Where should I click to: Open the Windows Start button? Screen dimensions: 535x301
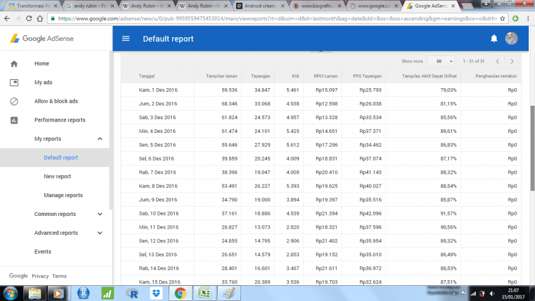[11, 293]
